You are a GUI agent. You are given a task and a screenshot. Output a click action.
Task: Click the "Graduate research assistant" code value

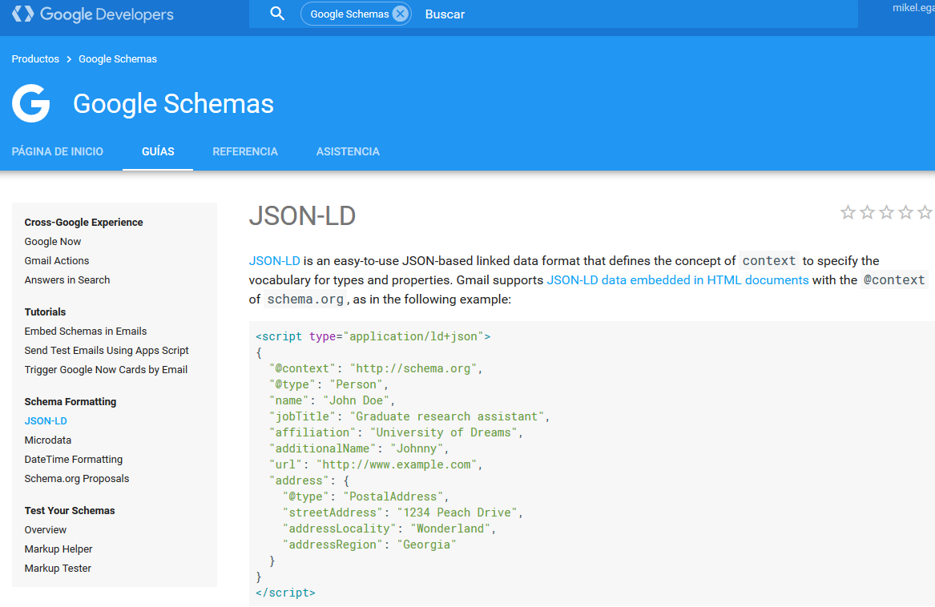click(447, 416)
